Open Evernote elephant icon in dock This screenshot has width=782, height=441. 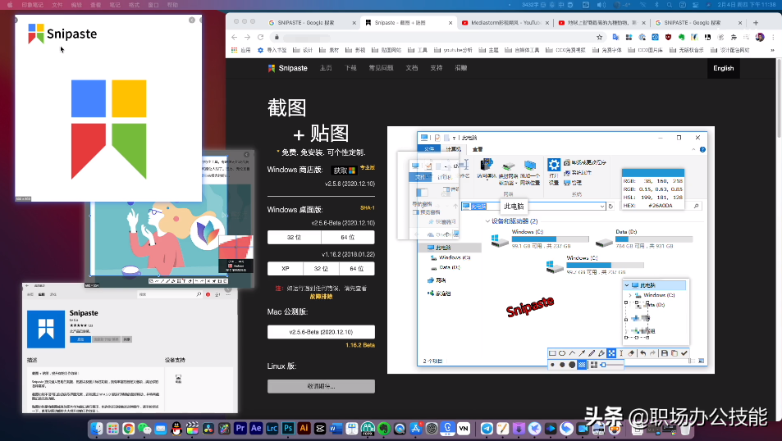click(x=384, y=428)
